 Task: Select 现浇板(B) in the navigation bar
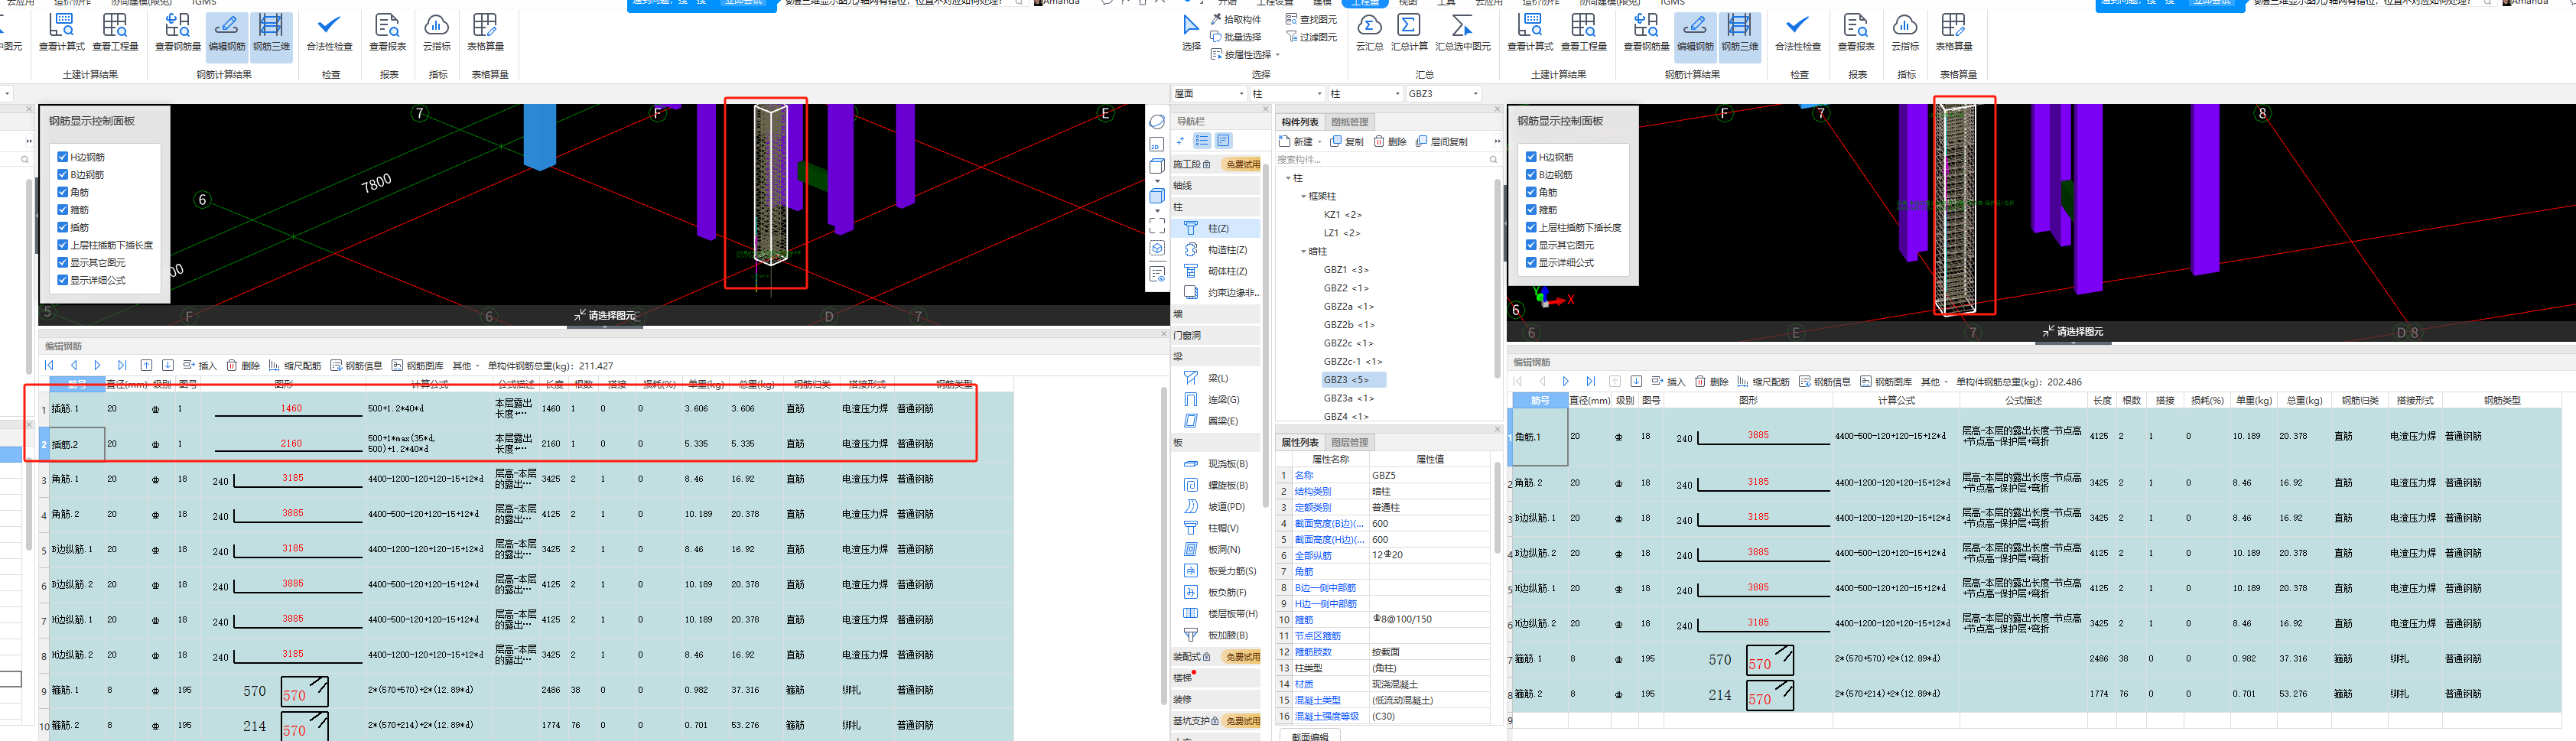[x=1216, y=464]
